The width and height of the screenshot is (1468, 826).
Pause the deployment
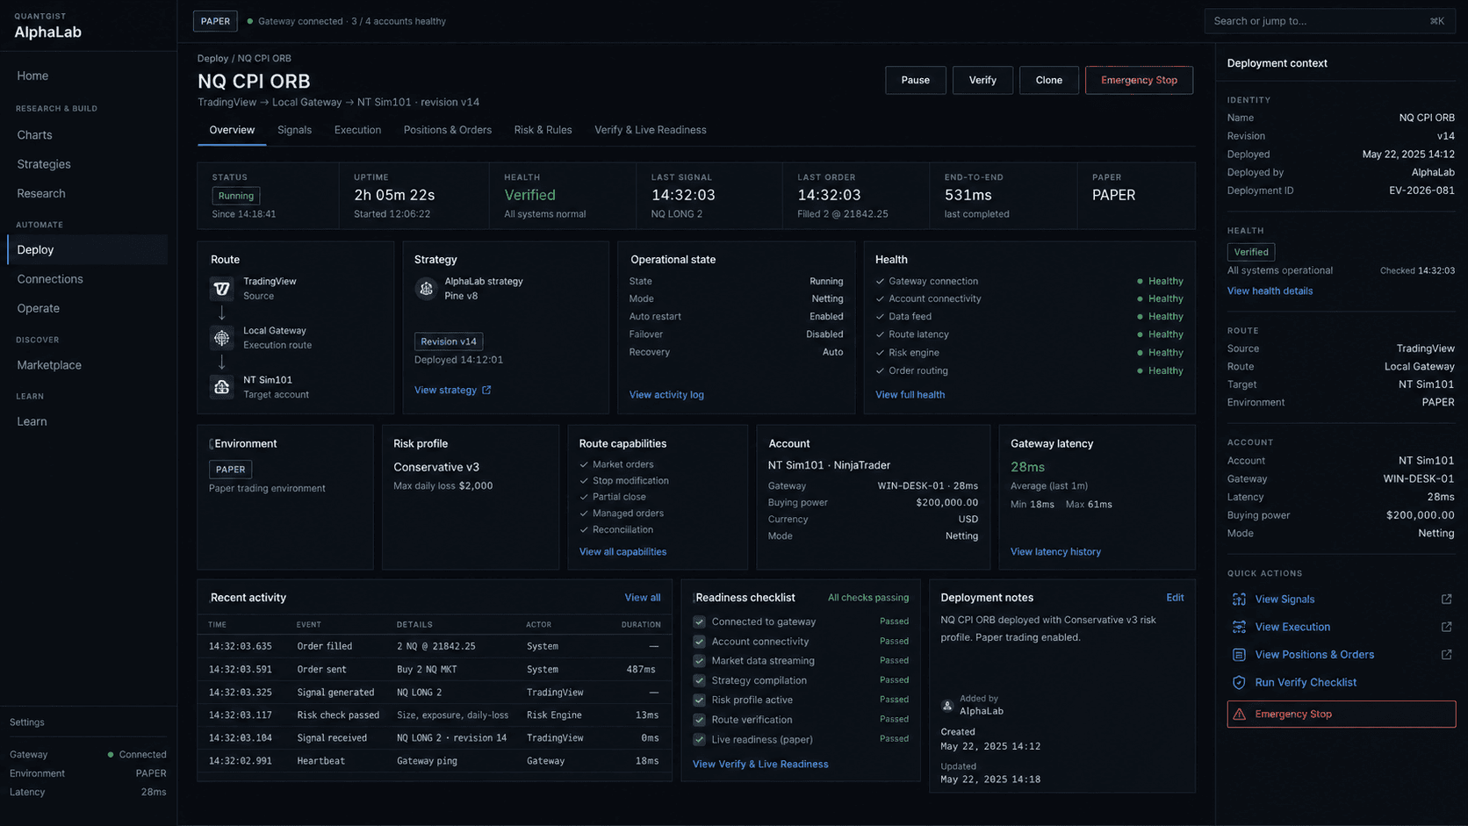click(915, 80)
